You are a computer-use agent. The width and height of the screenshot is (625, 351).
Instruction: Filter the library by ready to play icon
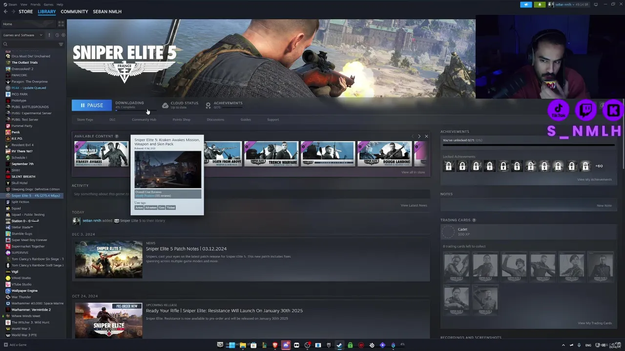click(x=62, y=35)
